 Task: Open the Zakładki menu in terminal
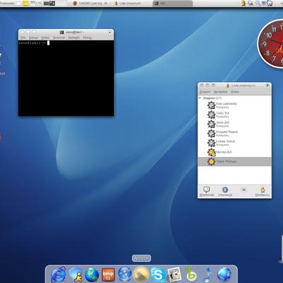point(74,37)
